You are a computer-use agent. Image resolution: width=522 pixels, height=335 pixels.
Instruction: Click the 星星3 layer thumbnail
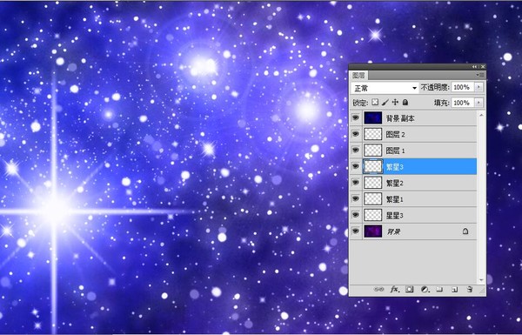373,215
